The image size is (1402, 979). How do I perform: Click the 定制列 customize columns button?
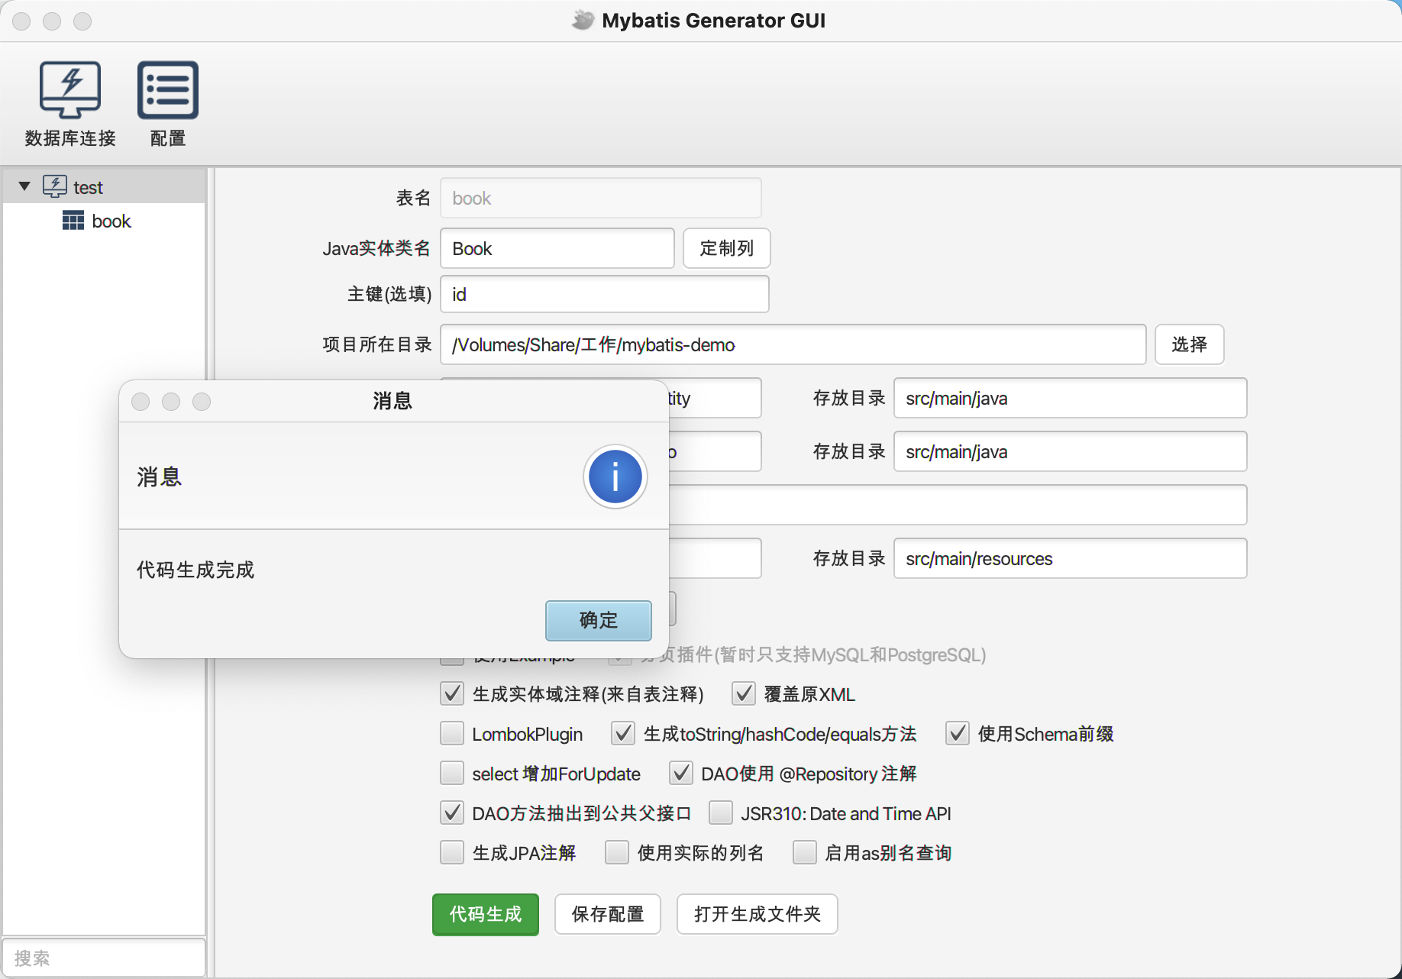click(x=726, y=248)
